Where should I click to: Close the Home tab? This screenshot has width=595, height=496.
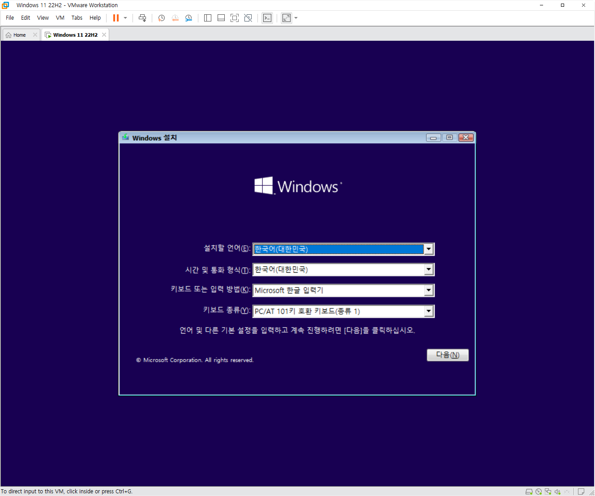[35, 35]
